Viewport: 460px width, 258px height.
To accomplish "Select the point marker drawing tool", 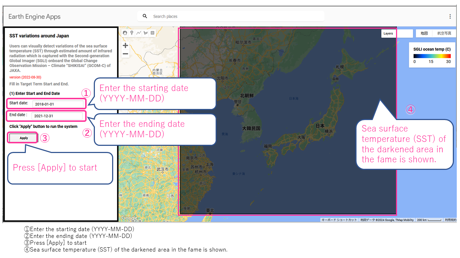I will [x=132, y=33].
